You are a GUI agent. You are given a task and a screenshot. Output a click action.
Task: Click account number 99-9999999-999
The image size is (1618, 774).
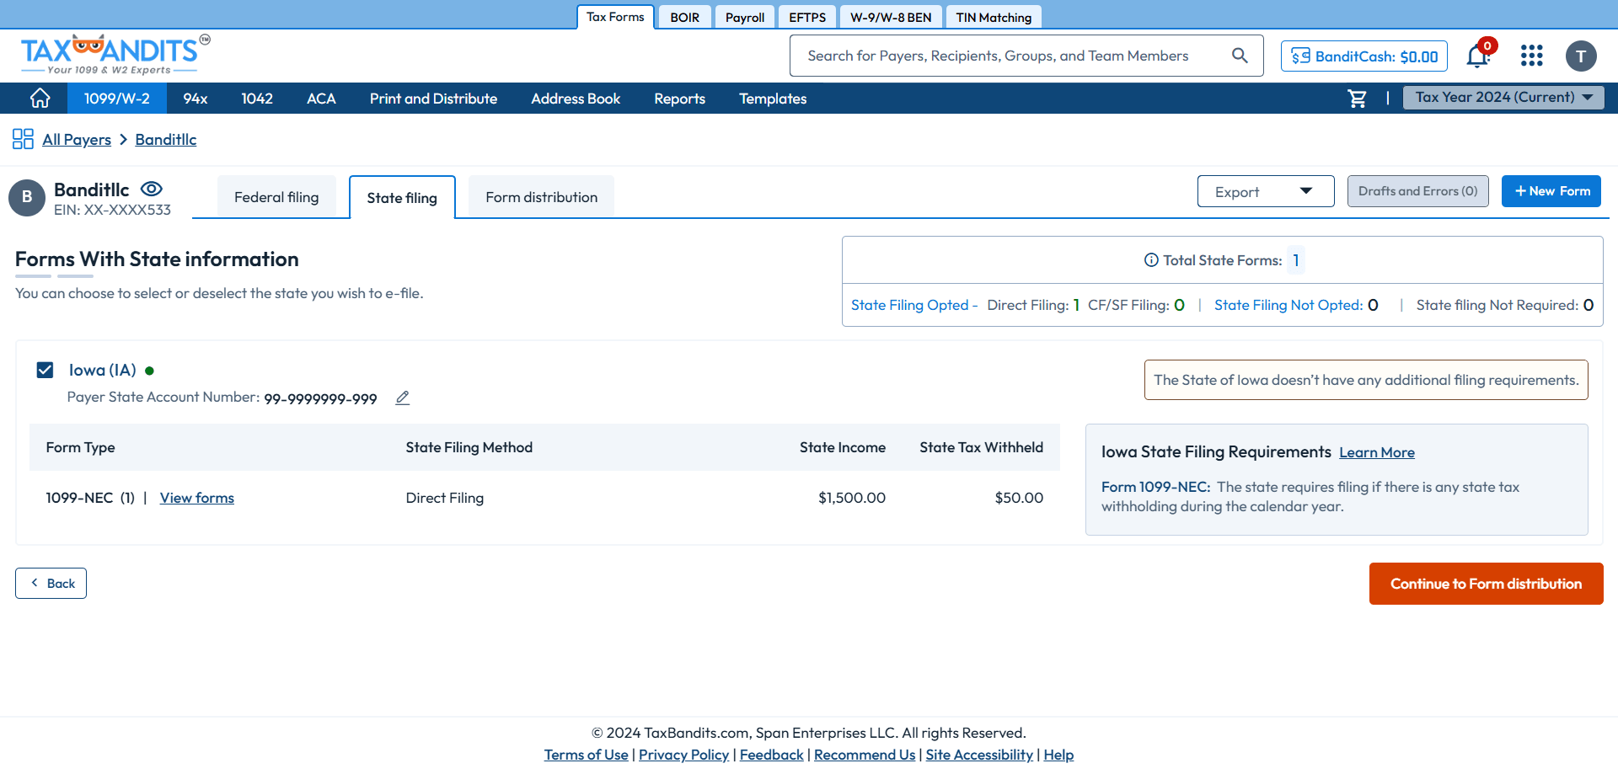(x=320, y=398)
